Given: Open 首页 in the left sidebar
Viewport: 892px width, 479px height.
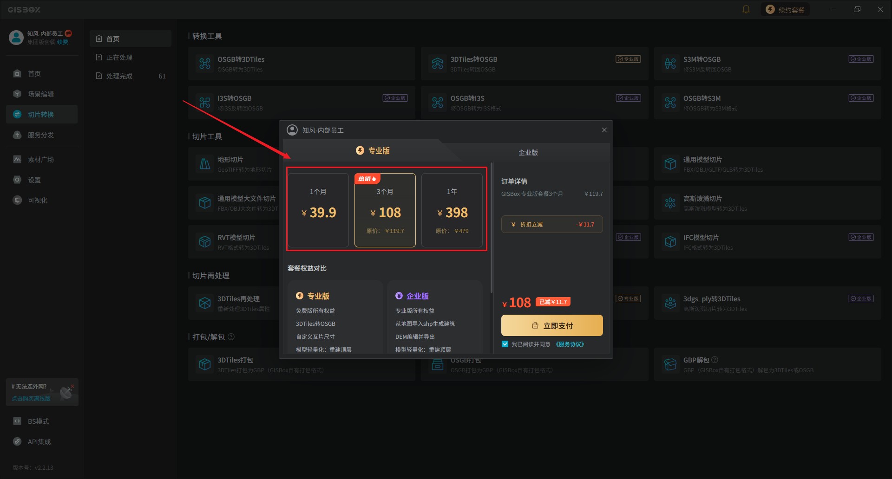Looking at the screenshot, I should [x=42, y=73].
